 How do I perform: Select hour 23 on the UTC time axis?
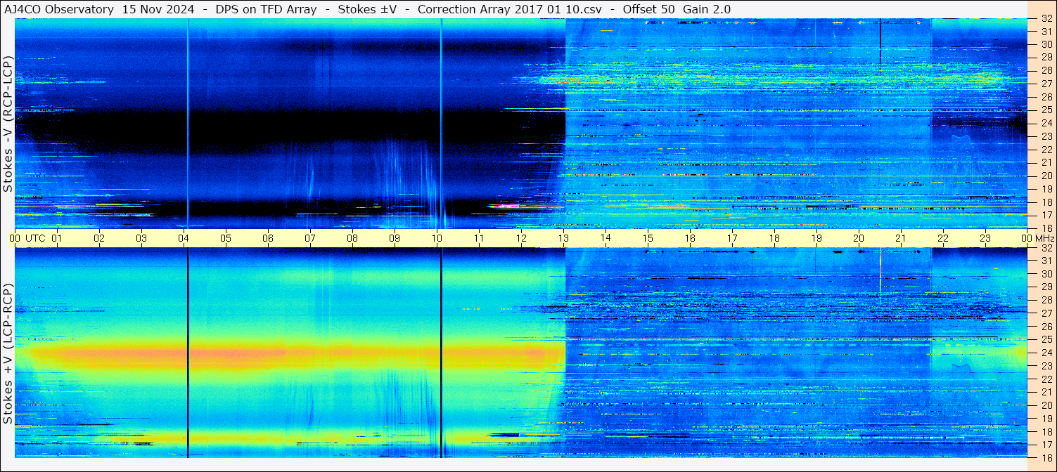click(985, 238)
